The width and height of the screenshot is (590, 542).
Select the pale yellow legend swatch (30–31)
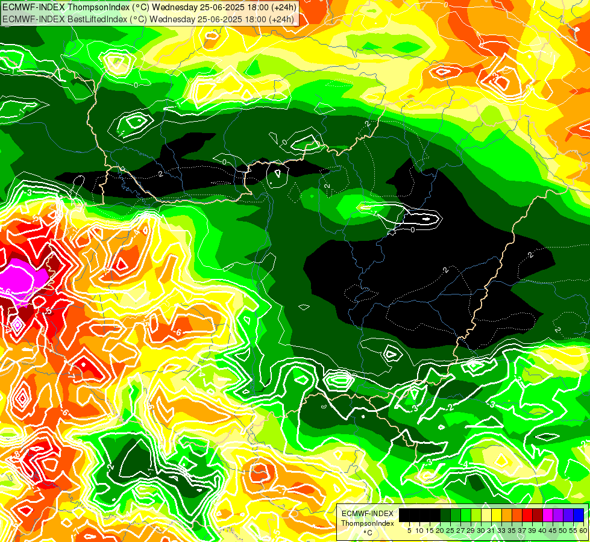[x=486, y=515]
